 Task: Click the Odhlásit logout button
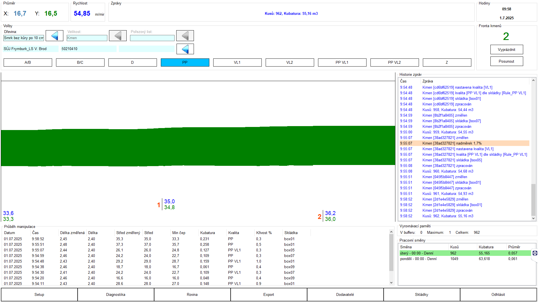point(498,294)
